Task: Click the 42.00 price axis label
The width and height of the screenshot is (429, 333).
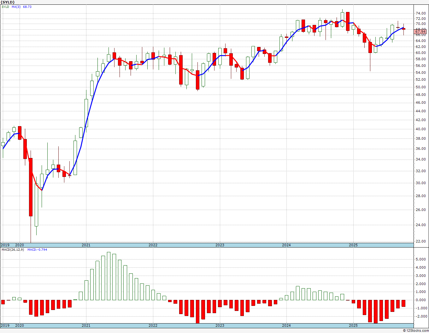Action: pos(421,120)
